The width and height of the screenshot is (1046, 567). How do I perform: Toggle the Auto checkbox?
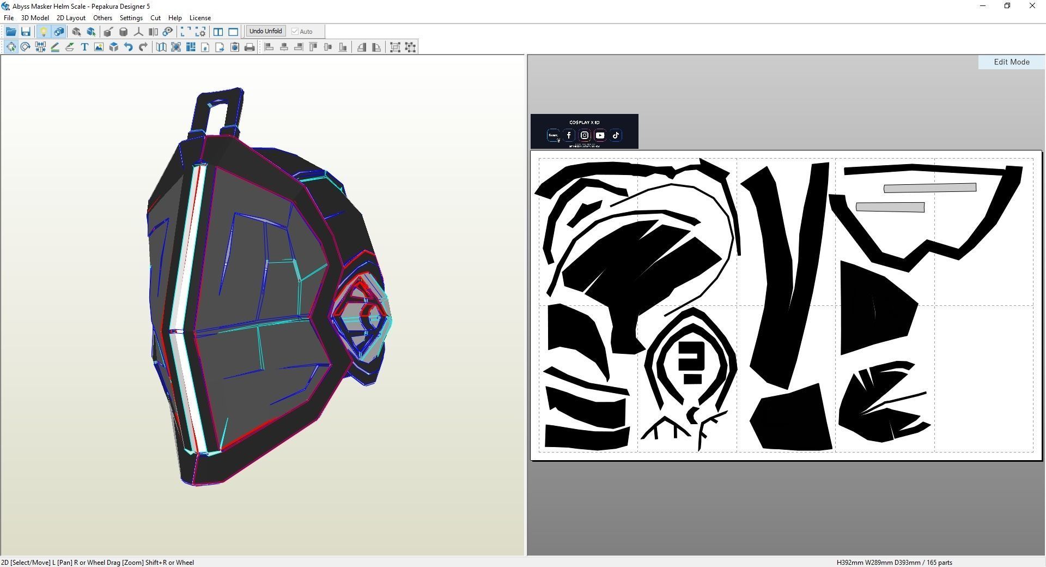[302, 32]
